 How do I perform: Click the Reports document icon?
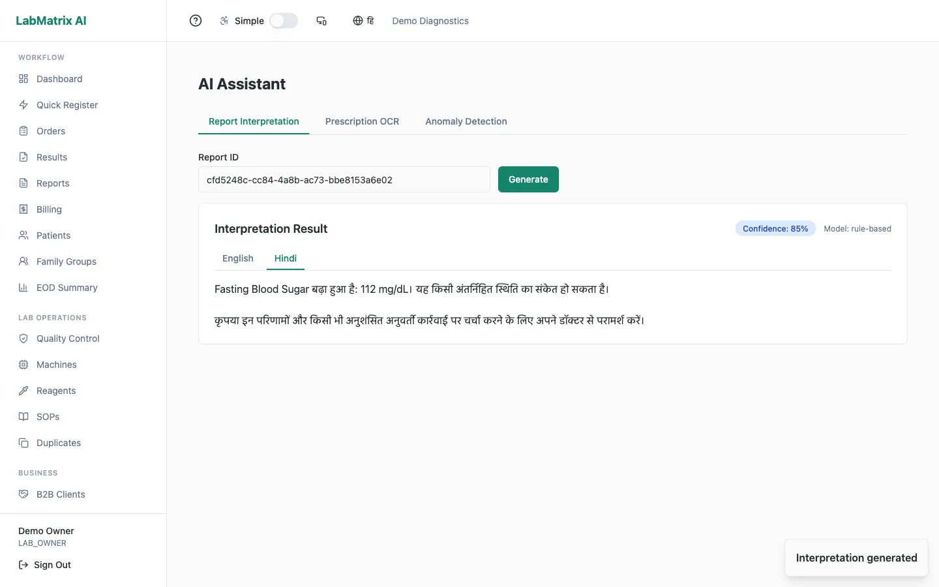tap(23, 183)
